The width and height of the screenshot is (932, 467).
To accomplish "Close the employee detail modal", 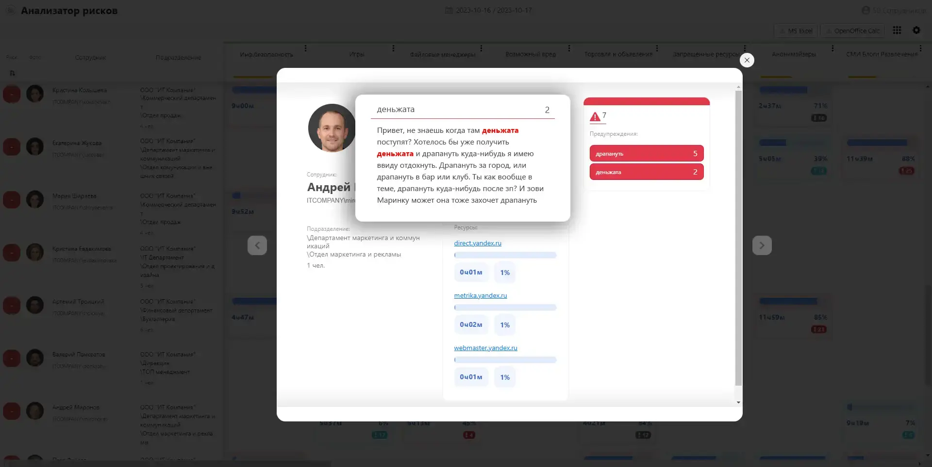I will [747, 60].
